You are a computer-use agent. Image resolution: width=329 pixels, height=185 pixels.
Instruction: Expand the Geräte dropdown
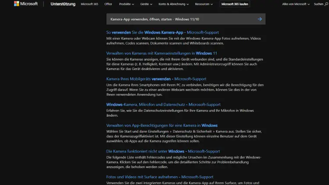point(146,4)
